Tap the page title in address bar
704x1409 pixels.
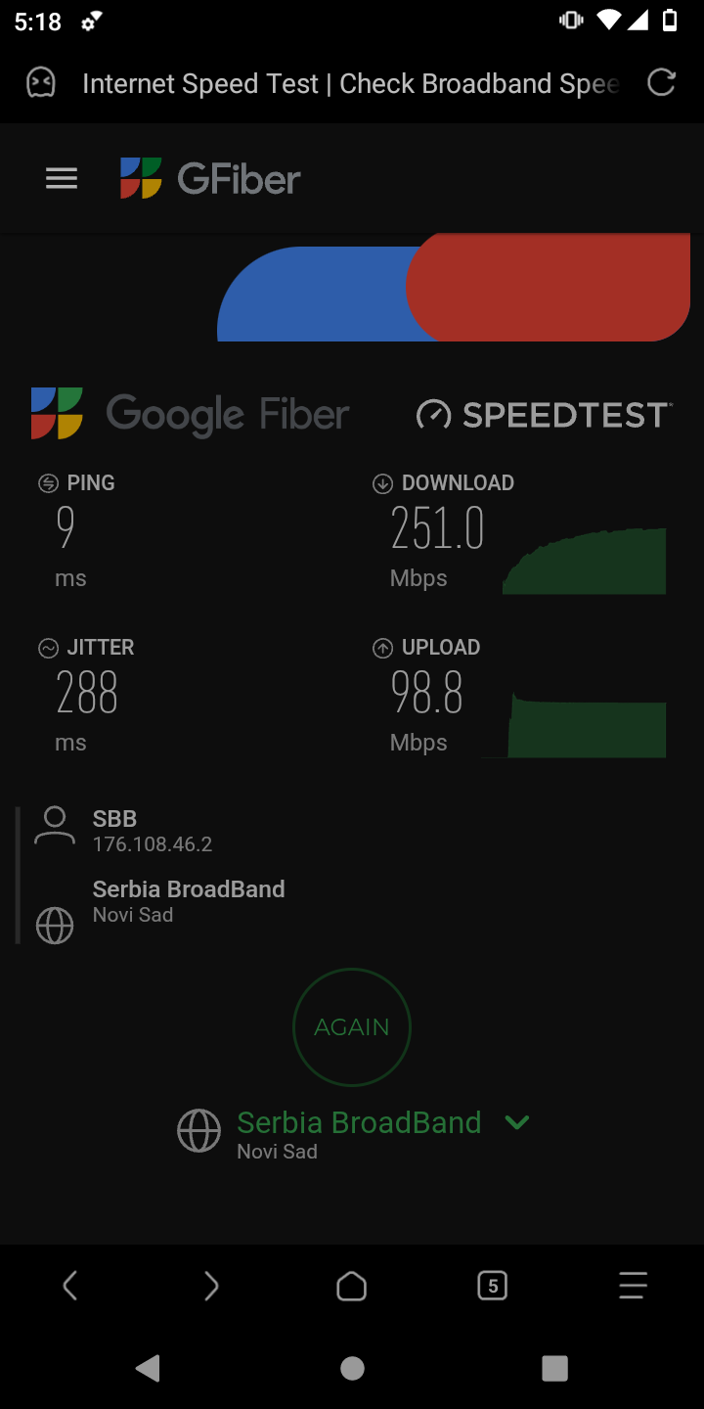[x=350, y=83]
